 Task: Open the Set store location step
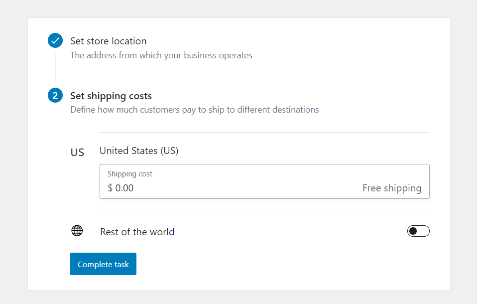tap(108, 41)
